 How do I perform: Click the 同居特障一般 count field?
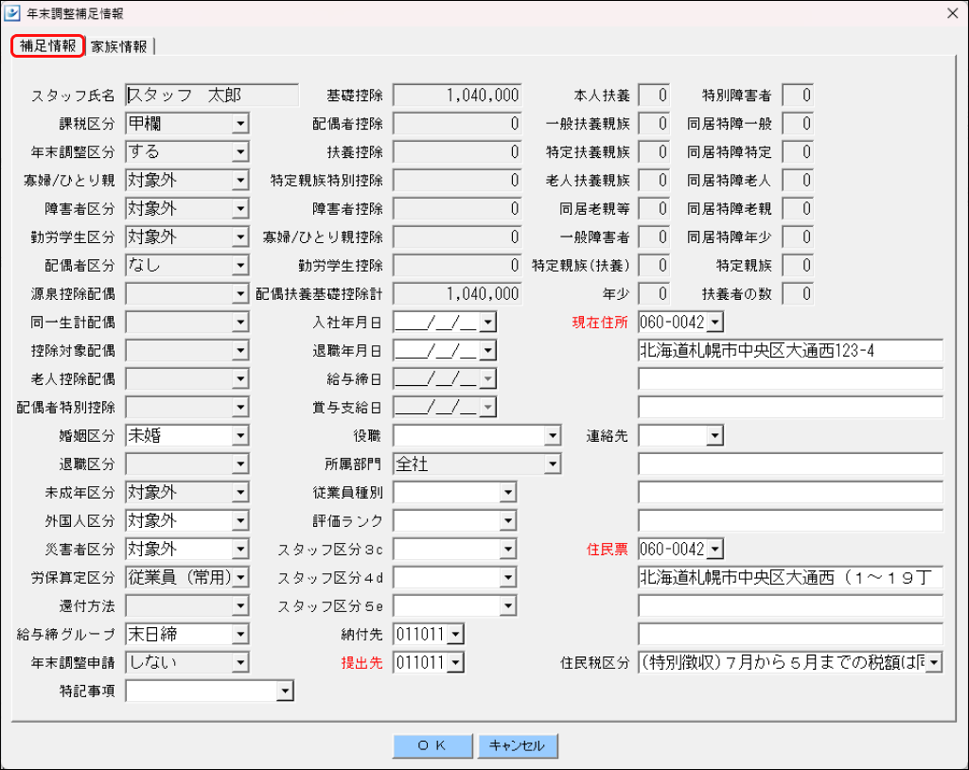(798, 124)
